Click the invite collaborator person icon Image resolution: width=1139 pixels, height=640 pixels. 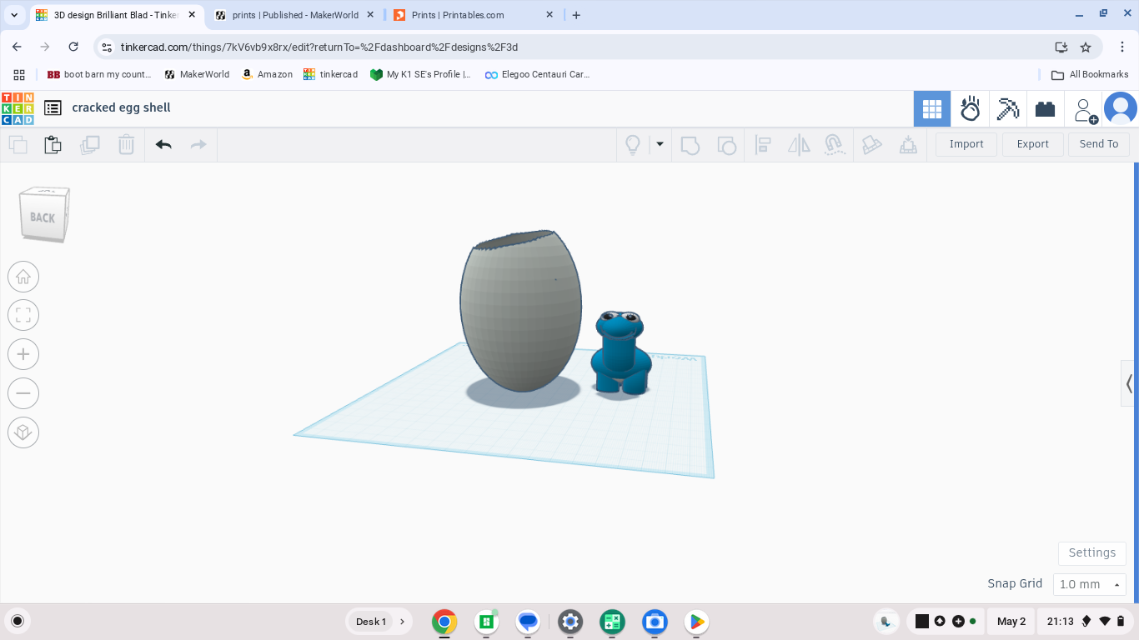(1085, 109)
